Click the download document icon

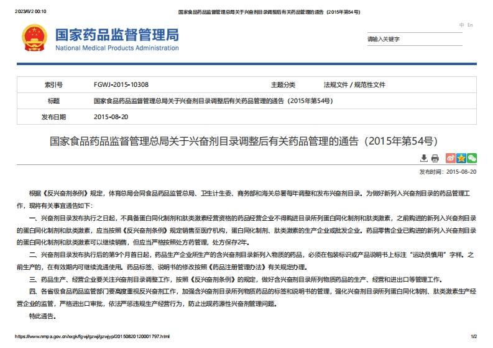tap(424, 158)
